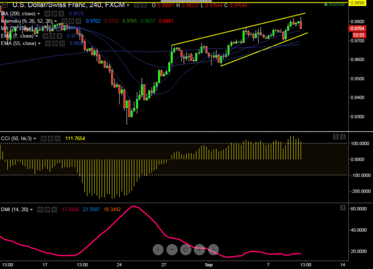The height and width of the screenshot is (269, 373).
Task: Hide the MA (200, close) indicator via eye
Action: point(47,14)
